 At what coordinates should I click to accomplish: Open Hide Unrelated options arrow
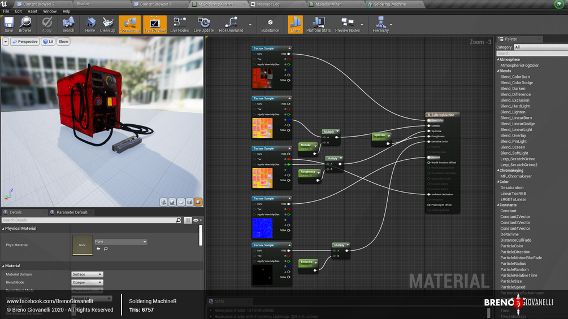click(250, 25)
